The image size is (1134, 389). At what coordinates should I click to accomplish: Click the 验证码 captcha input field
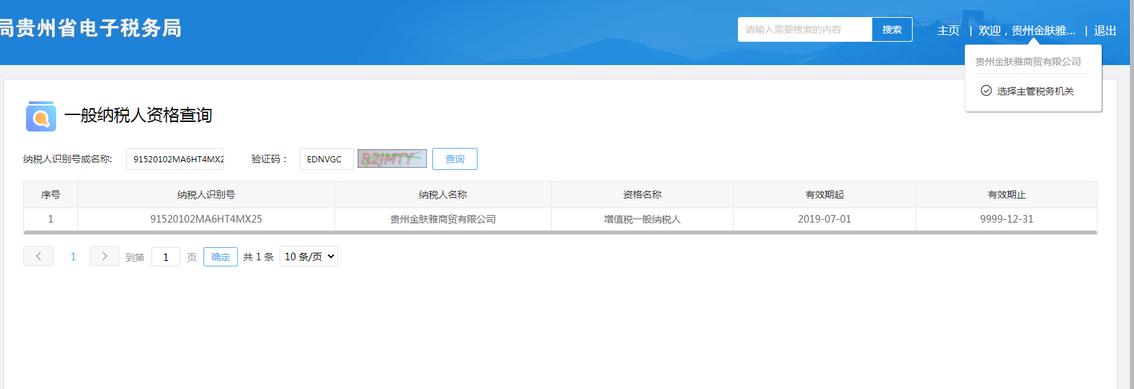tap(326, 159)
